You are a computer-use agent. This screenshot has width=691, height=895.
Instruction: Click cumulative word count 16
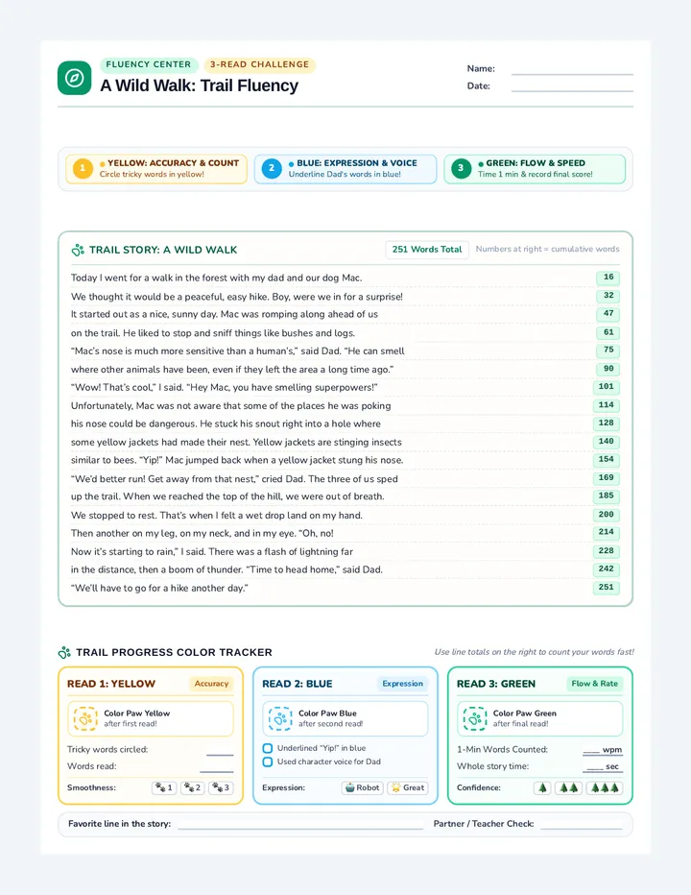pos(608,278)
